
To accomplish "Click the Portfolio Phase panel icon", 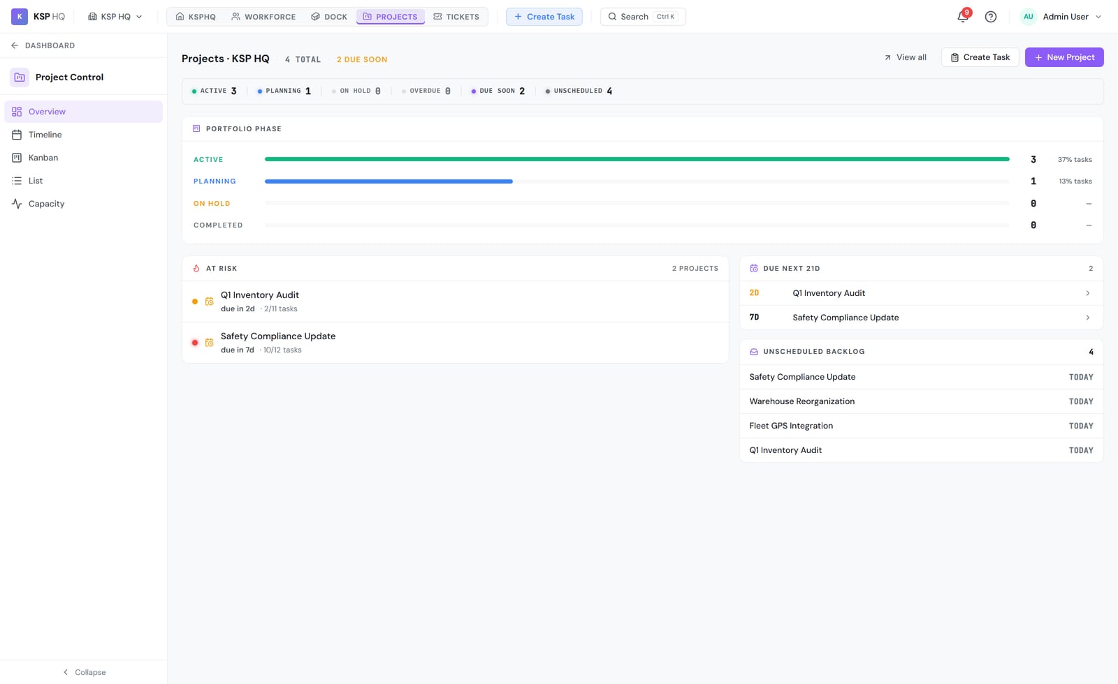I will (196, 129).
